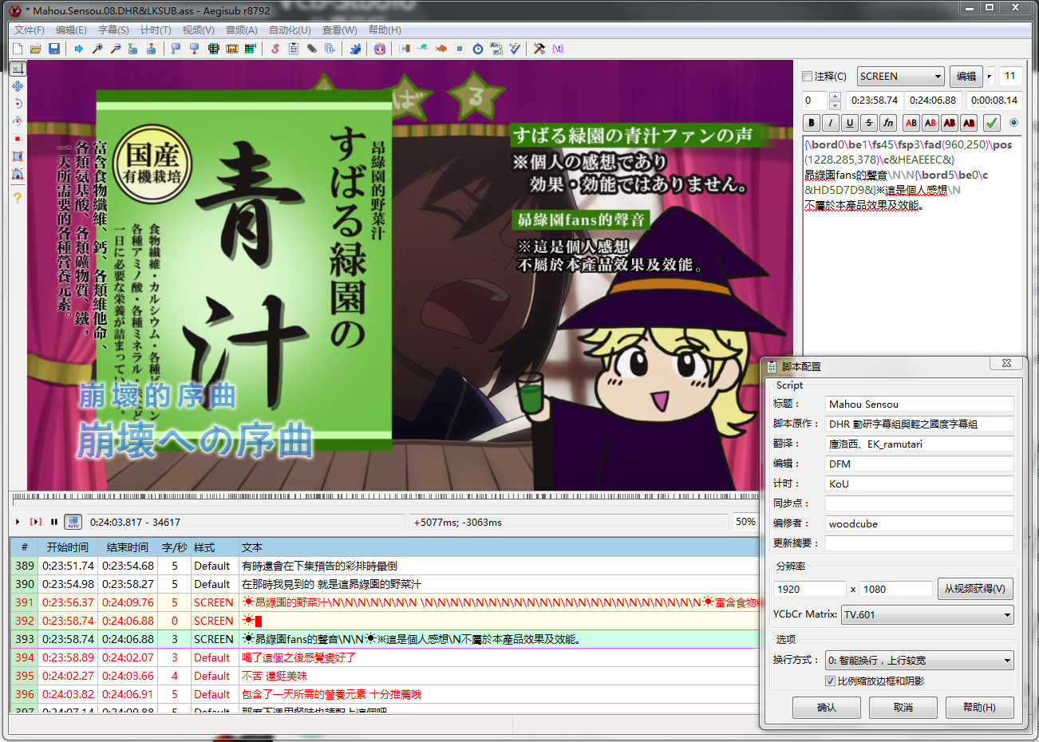Open Automation manager gear icon
The width and height of the screenshot is (1039, 742).
[354, 49]
